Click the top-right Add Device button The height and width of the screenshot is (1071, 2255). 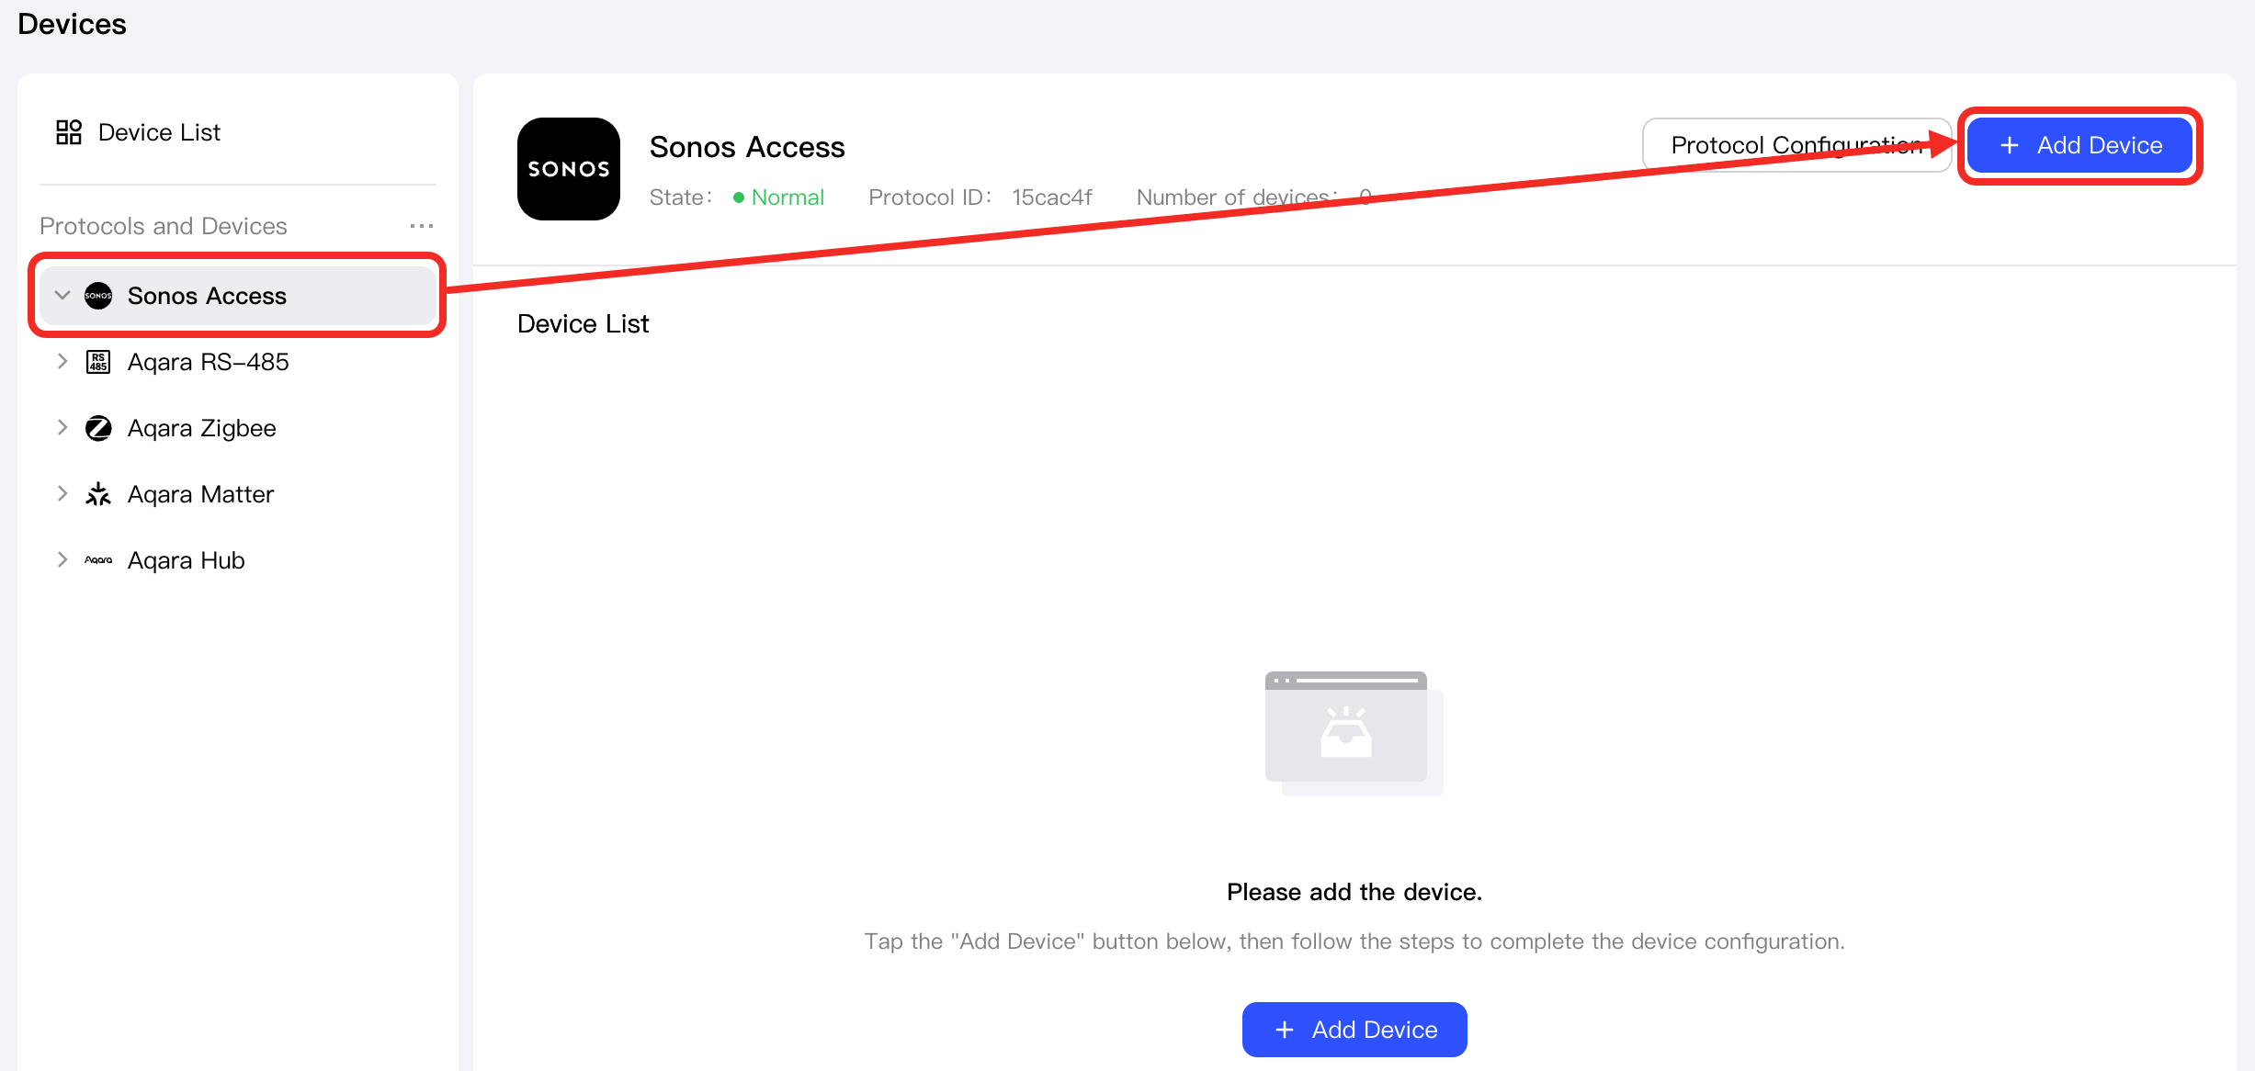[2080, 145]
